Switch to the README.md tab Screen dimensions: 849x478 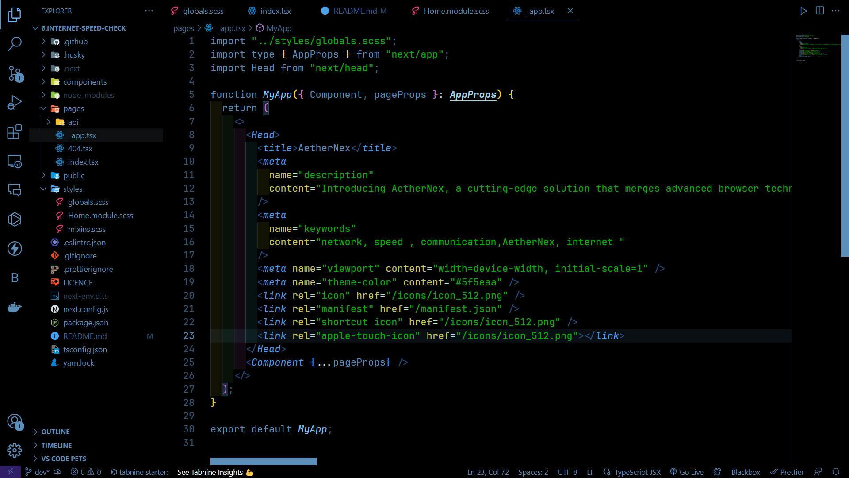click(x=355, y=11)
